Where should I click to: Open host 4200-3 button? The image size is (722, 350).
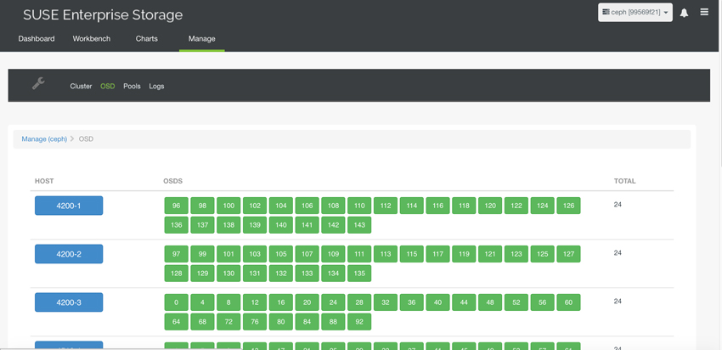(x=69, y=302)
